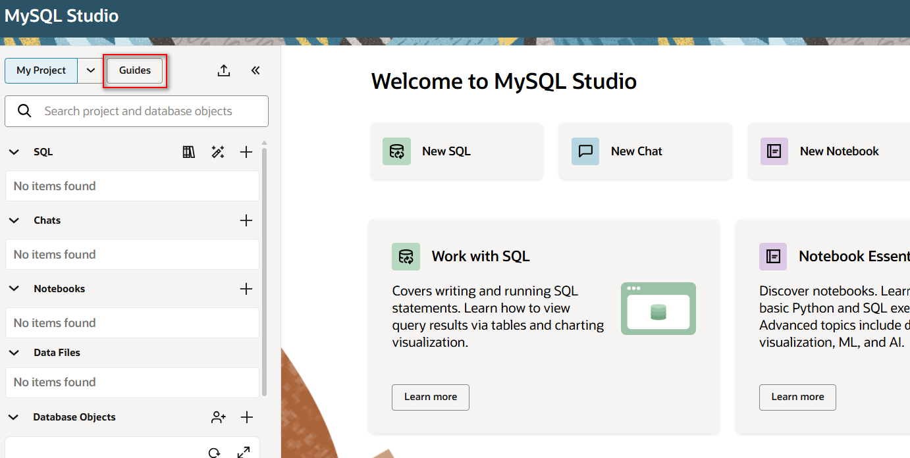This screenshot has width=910, height=458.
Task: Add a new notebook with plus icon
Action: [x=246, y=289]
